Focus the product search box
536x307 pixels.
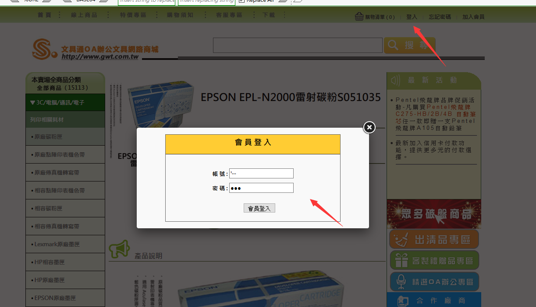298,45
